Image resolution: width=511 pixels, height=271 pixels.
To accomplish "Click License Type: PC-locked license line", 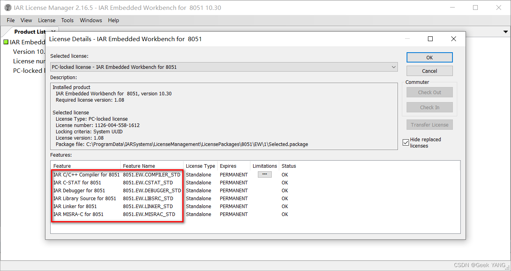I will pyautogui.click(x=92, y=119).
